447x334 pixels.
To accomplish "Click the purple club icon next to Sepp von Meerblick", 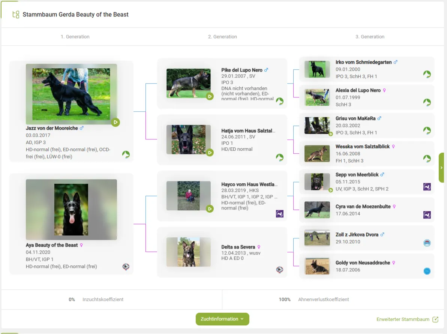I will click(x=427, y=187).
